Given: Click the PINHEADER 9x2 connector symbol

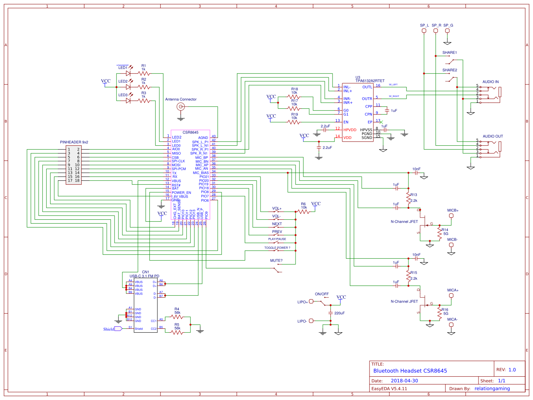Looking at the screenshot, I should [74, 164].
